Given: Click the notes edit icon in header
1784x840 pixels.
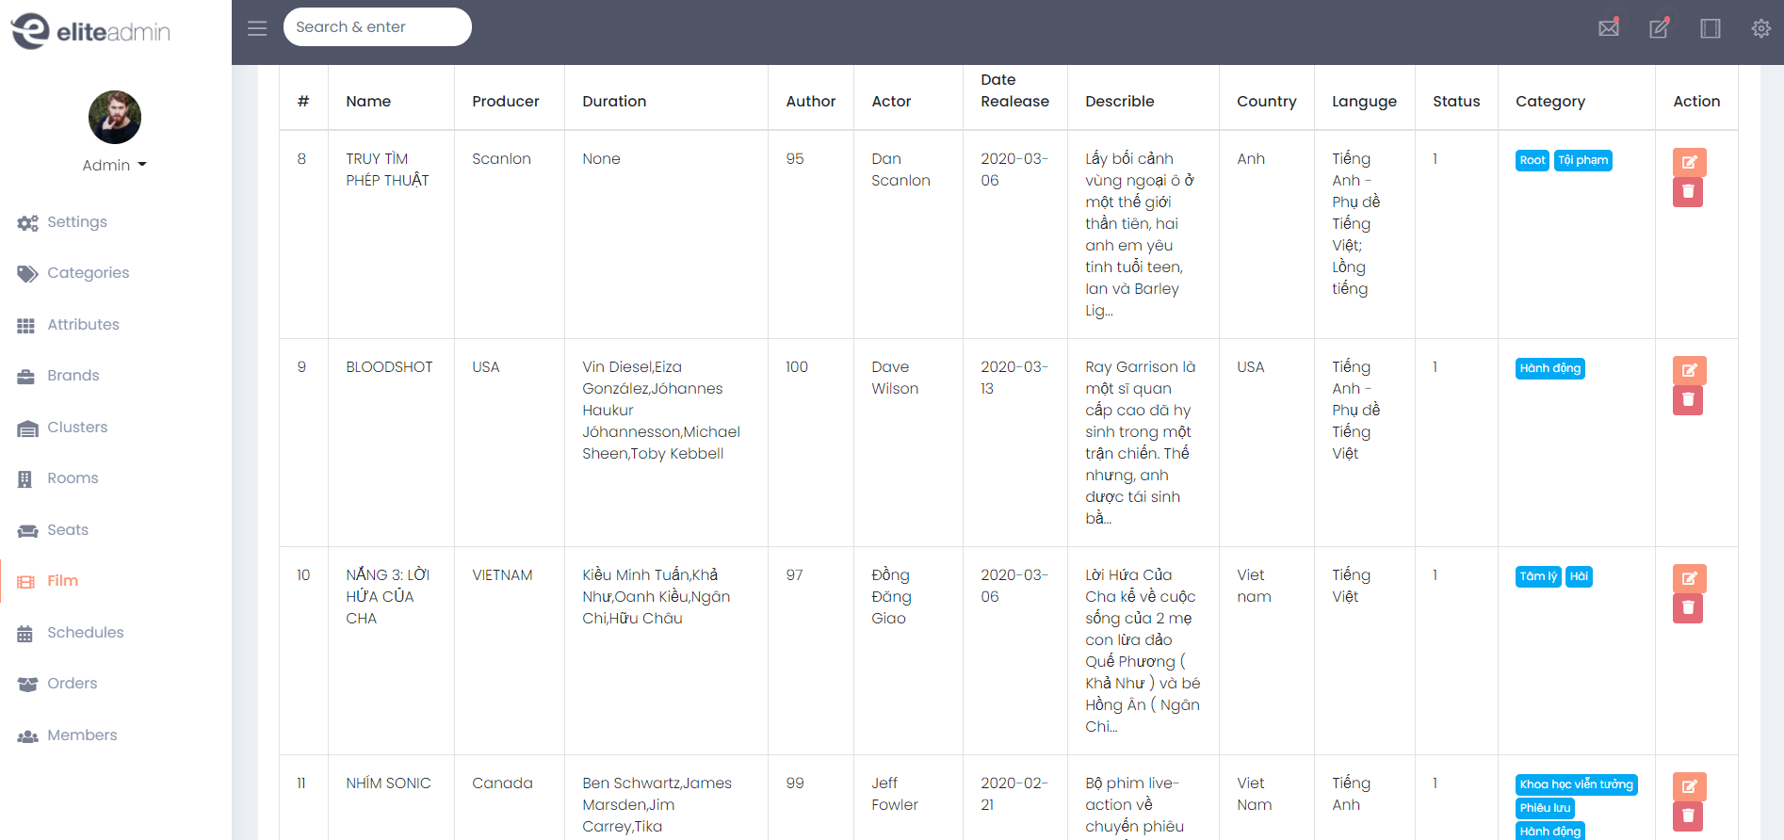Looking at the screenshot, I should 1659,28.
